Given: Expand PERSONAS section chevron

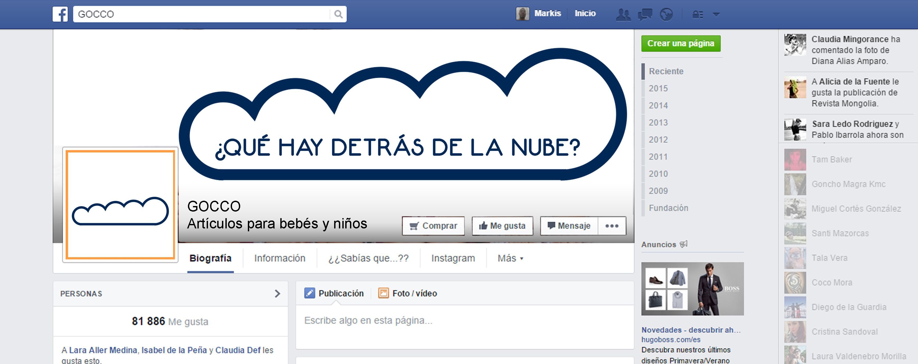Looking at the screenshot, I should pyautogui.click(x=277, y=294).
